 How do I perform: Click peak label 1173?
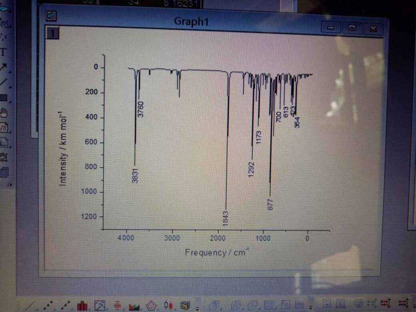click(x=259, y=137)
